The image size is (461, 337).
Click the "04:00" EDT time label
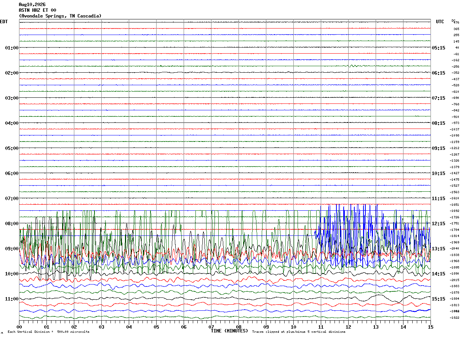click(11, 123)
